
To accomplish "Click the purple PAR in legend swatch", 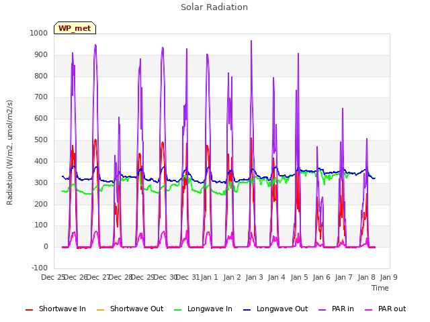I will tap(322, 309).
